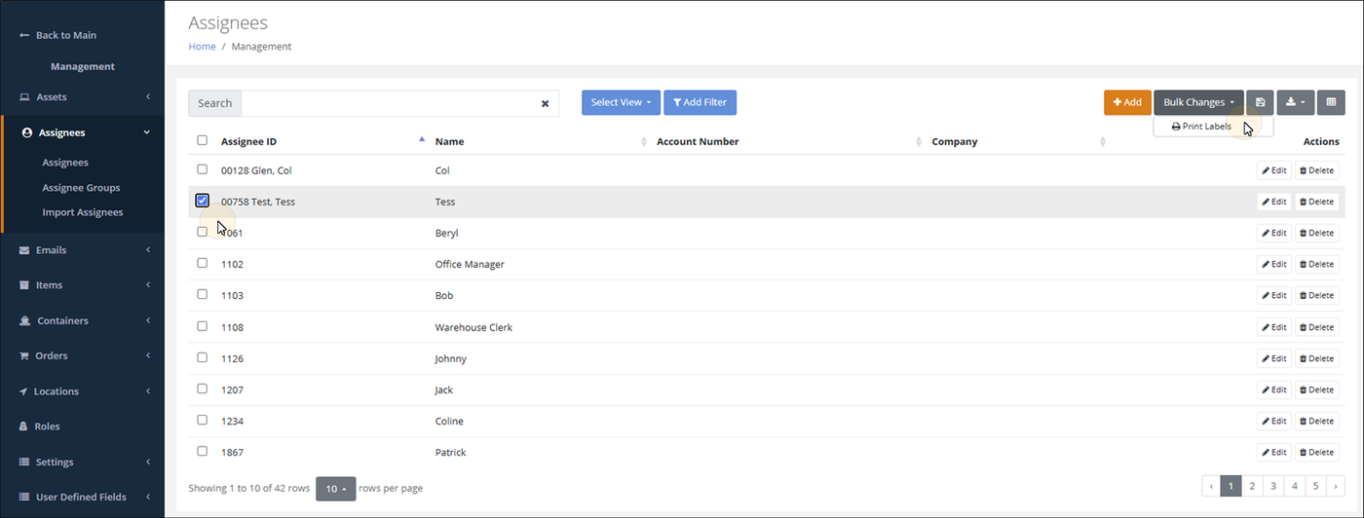Expand the Containers sidebar menu

coord(148,320)
